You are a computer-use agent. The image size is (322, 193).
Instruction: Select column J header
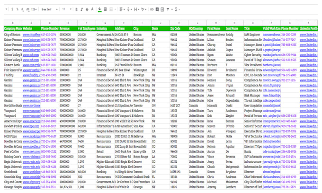(161, 23)
